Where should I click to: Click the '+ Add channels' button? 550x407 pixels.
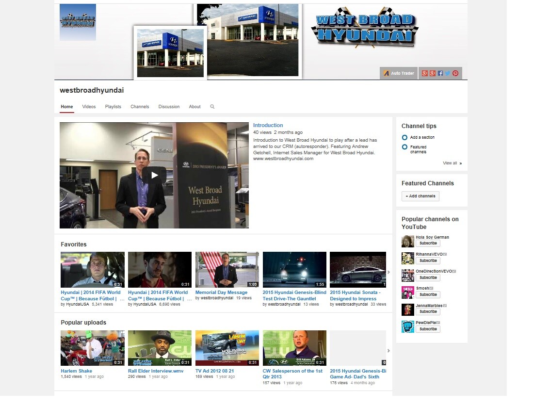click(420, 196)
